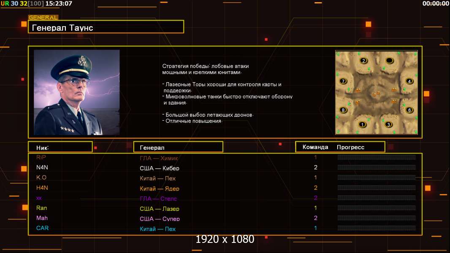Click the Прогресс column header

350,147
